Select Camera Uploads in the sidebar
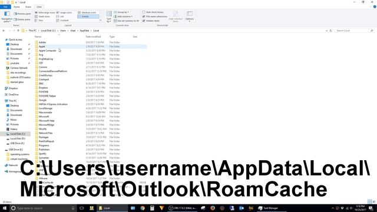The image size is (377, 212). click(x=19, y=68)
